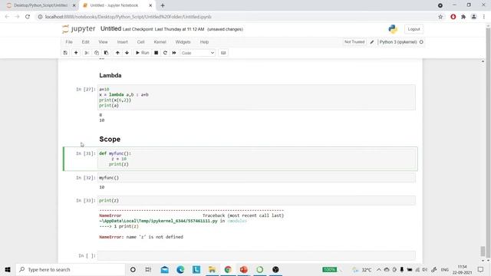The image size is (491, 276).
Task: Open the browser three-dot menu
Action: (x=484, y=17)
